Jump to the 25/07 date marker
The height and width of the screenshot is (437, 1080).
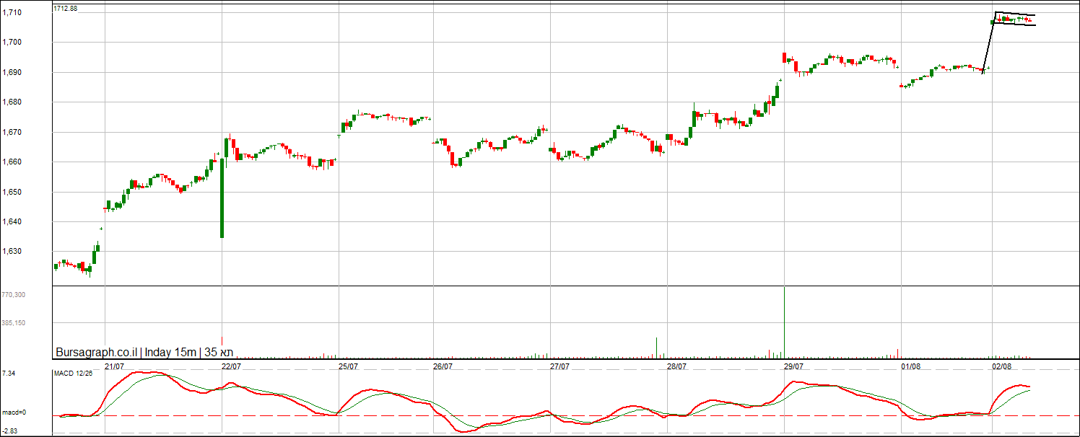click(349, 366)
